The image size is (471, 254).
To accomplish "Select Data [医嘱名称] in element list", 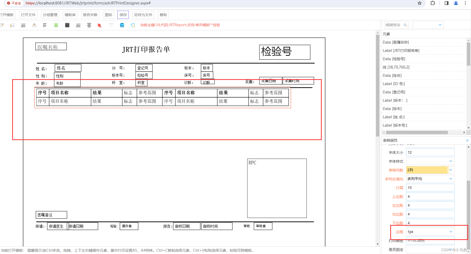I will tap(424, 42).
